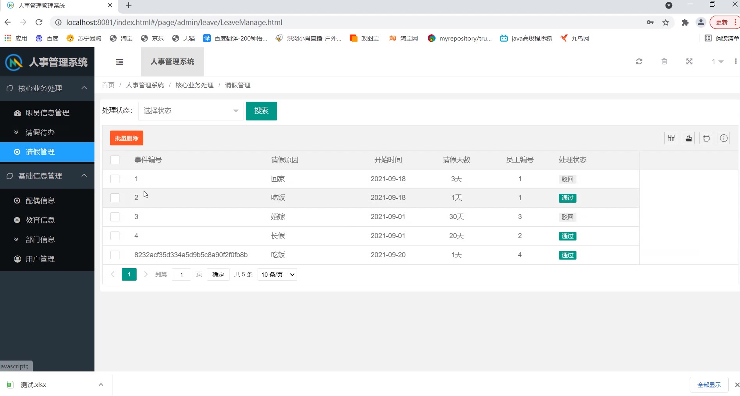Click the refresh icon in top header
This screenshot has height=396, width=740.
click(x=639, y=62)
